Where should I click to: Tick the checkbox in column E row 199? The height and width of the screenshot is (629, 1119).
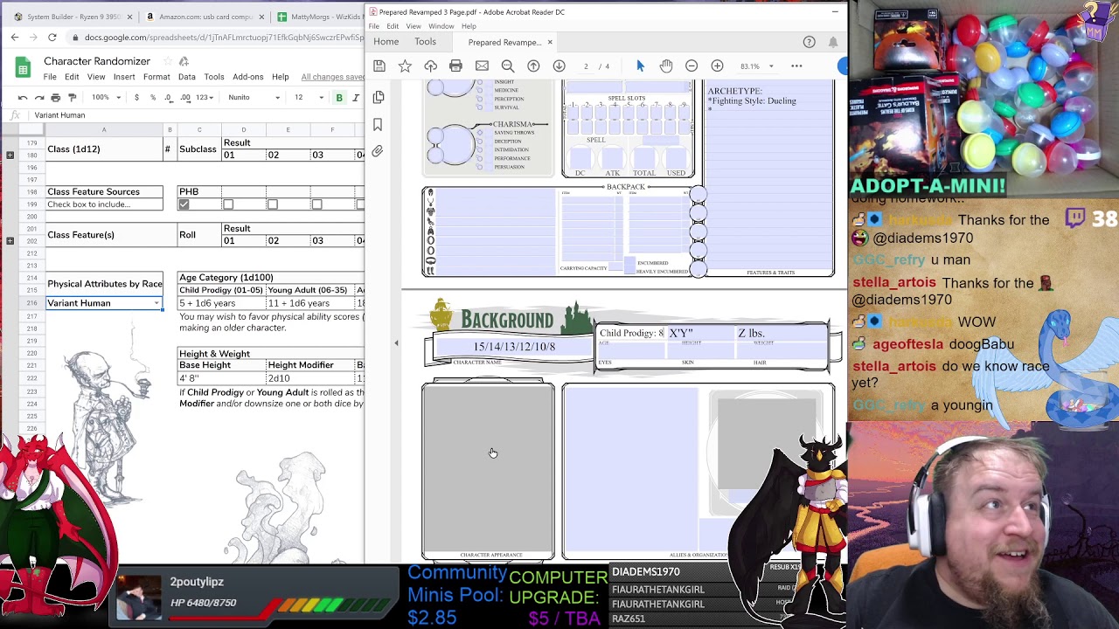tap(273, 204)
